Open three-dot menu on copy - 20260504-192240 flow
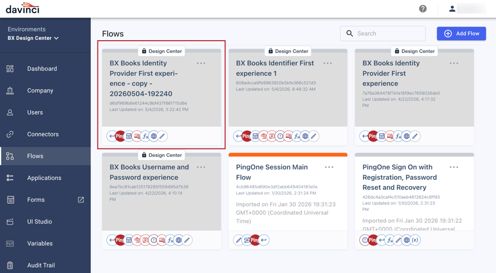496x273 pixels. tap(201, 63)
